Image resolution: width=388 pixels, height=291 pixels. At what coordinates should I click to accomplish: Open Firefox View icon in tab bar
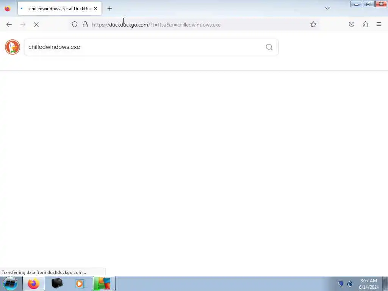pos(8,9)
